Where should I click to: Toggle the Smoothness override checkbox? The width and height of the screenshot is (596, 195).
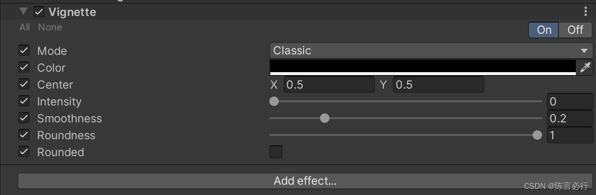(24, 118)
